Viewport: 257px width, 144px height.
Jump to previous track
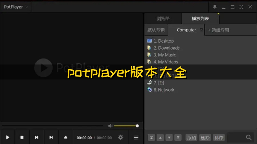point(37,137)
